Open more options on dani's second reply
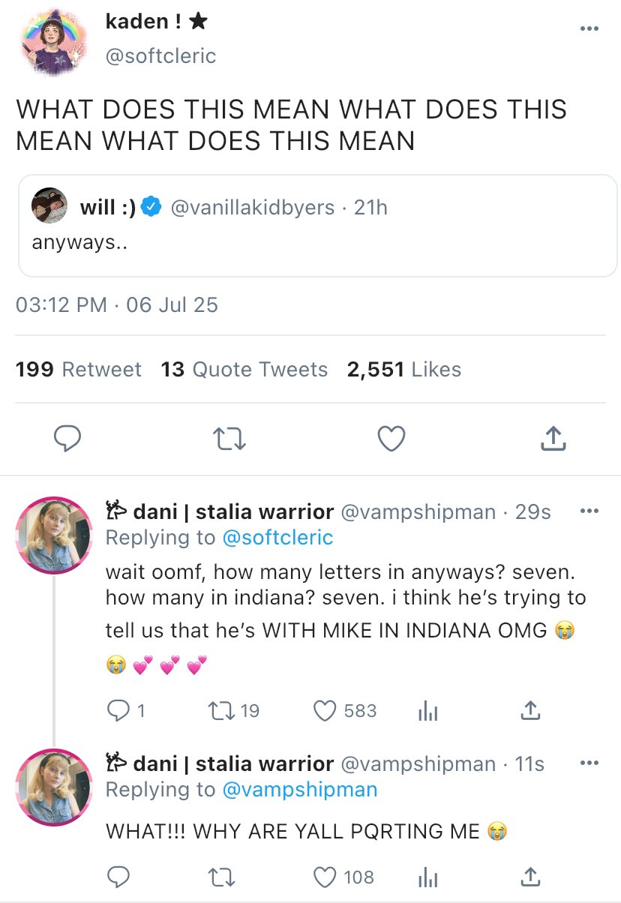 pos(589,763)
